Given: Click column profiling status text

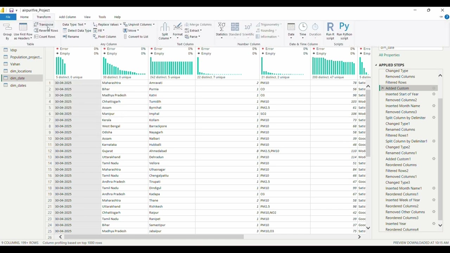Looking at the screenshot, I should [x=72, y=243].
